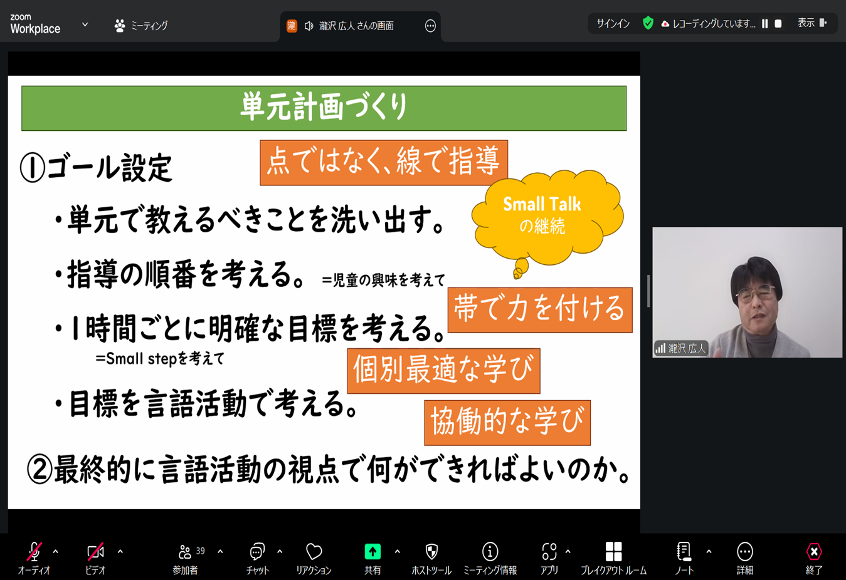The width and height of the screenshot is (846, 580).
Task: Expand the video options arrow next to ビデオ
Action: 120,552
